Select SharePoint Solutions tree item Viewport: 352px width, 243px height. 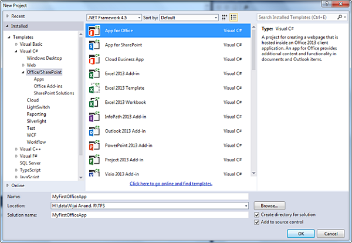tap(54, 93)
